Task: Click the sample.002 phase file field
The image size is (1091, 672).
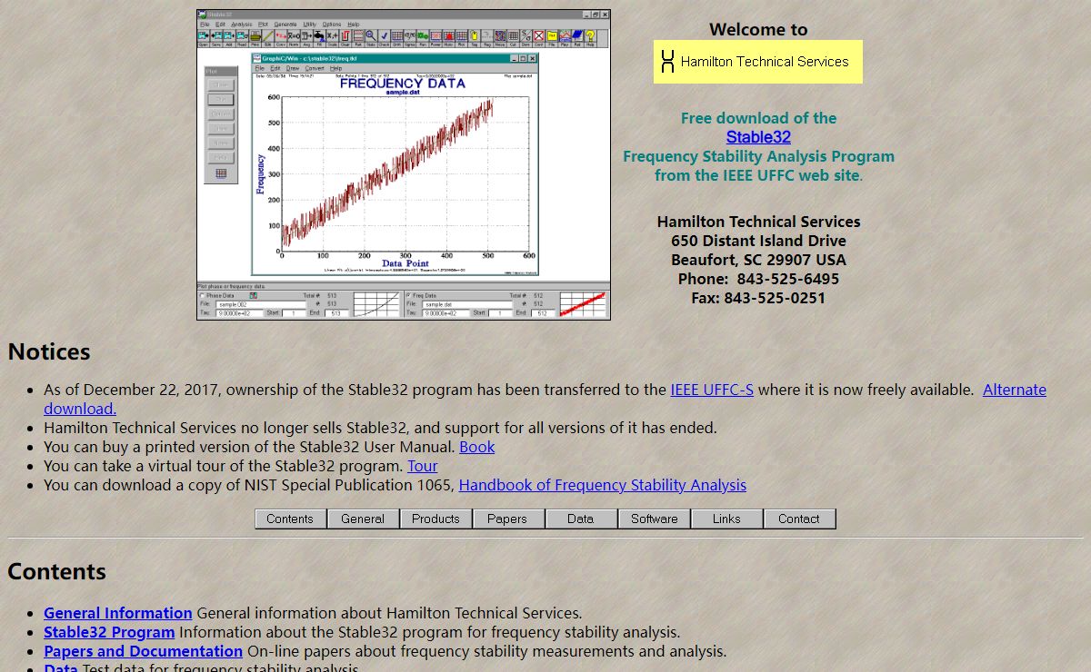Action: pos(261,305)
